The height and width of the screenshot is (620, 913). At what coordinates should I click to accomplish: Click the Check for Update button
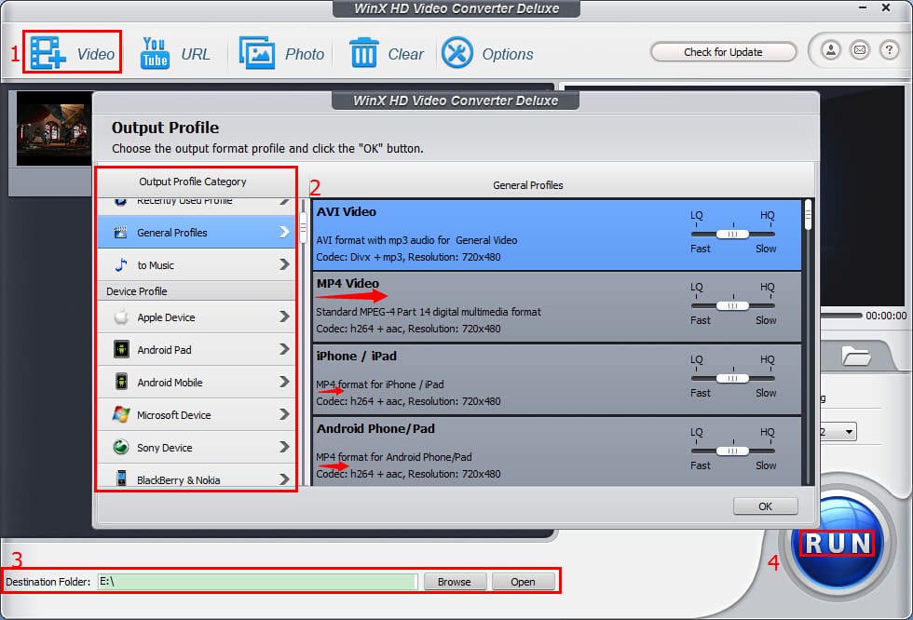pyautogui.click(x=723, y=52)
